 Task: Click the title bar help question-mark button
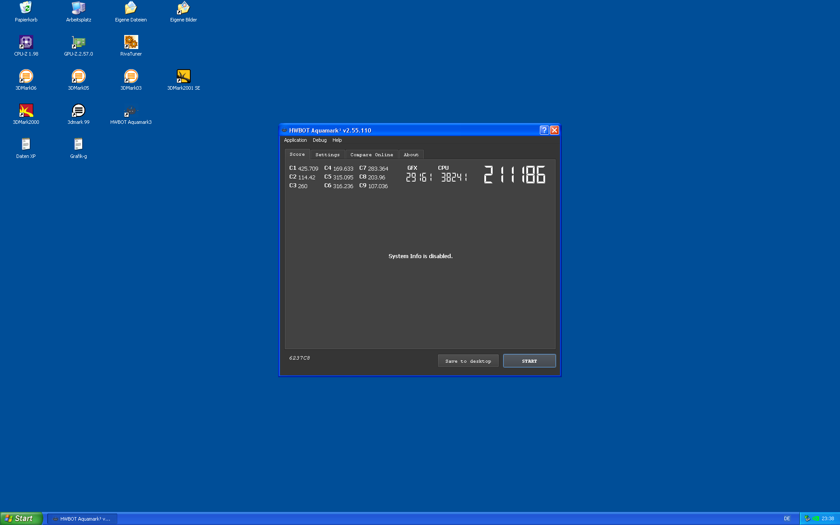(x=544, y=130)
